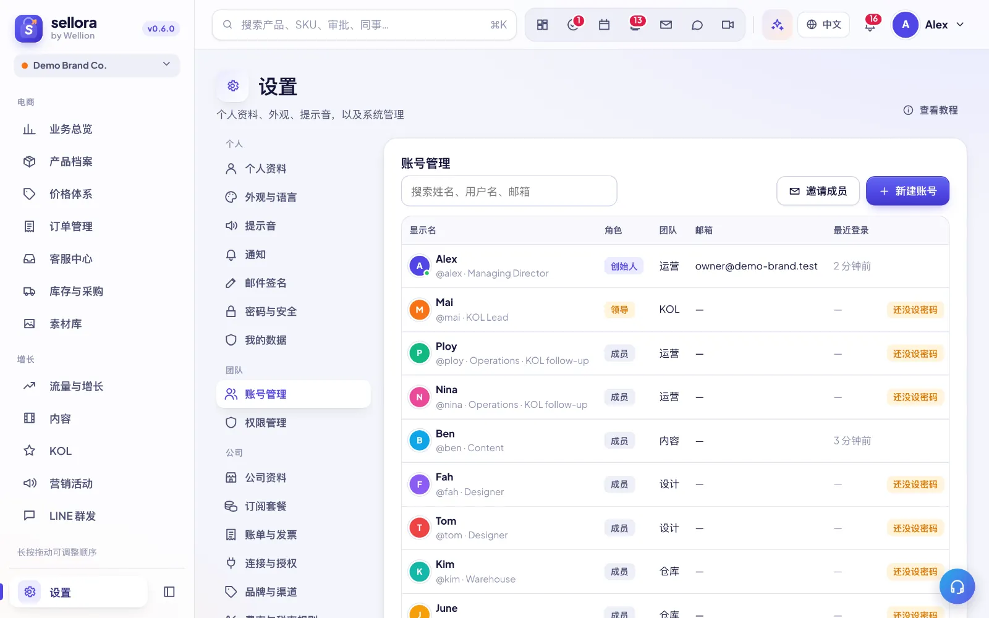Select 设置 at the sidebar bottom

pos(79,592)
